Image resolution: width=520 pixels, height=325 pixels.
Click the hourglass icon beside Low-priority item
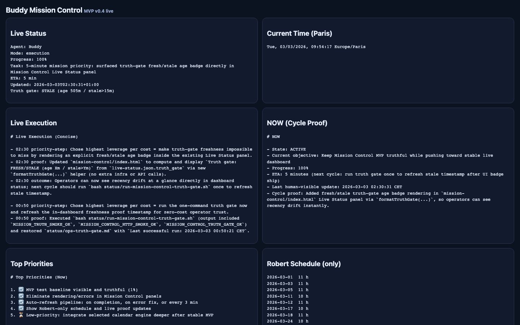(21, 315)
